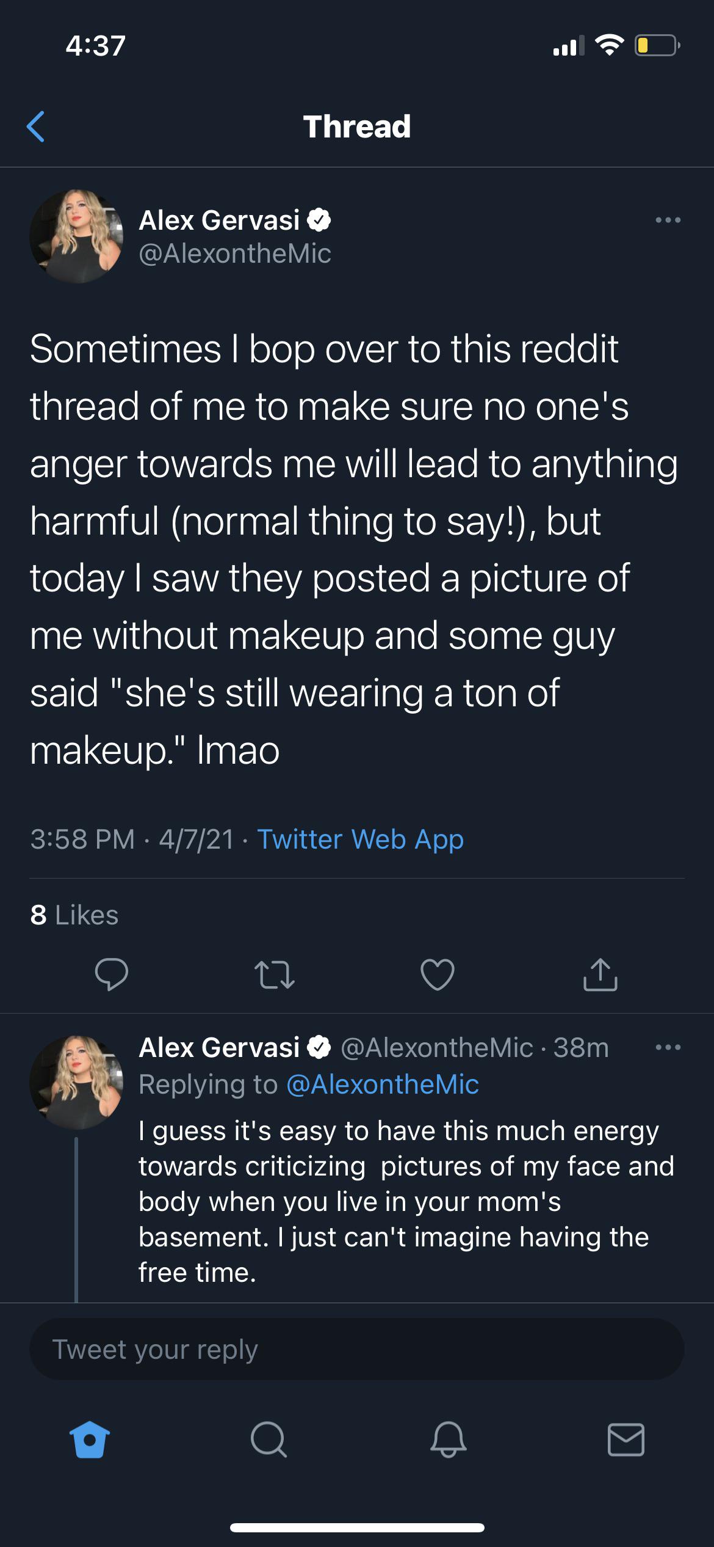Open the Notifications bell tab

448,1439
